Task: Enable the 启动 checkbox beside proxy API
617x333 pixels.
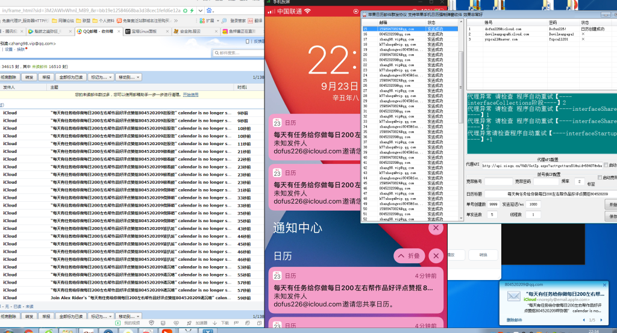Action: point(605,165)
